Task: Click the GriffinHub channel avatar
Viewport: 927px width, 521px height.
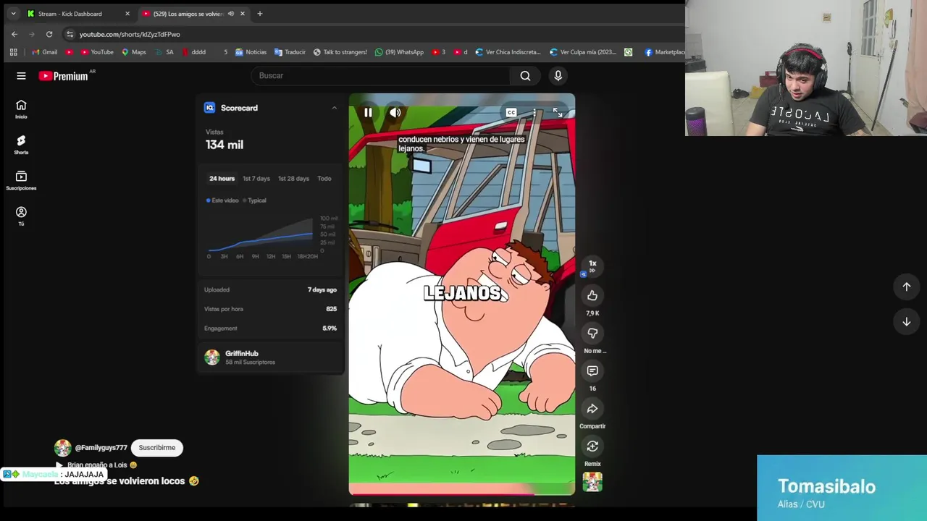Action: click(212, 357)
